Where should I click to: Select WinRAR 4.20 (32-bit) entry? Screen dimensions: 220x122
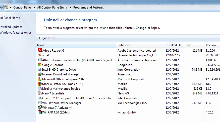click(x=56, y=112)
